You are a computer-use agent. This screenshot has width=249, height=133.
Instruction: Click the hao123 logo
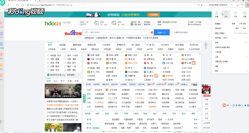53,23
